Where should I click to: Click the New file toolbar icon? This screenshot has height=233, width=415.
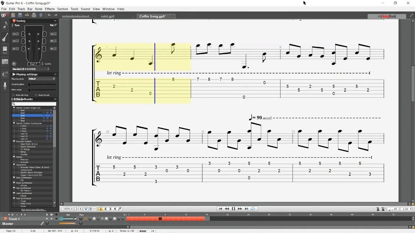click(x=13, y=15)
